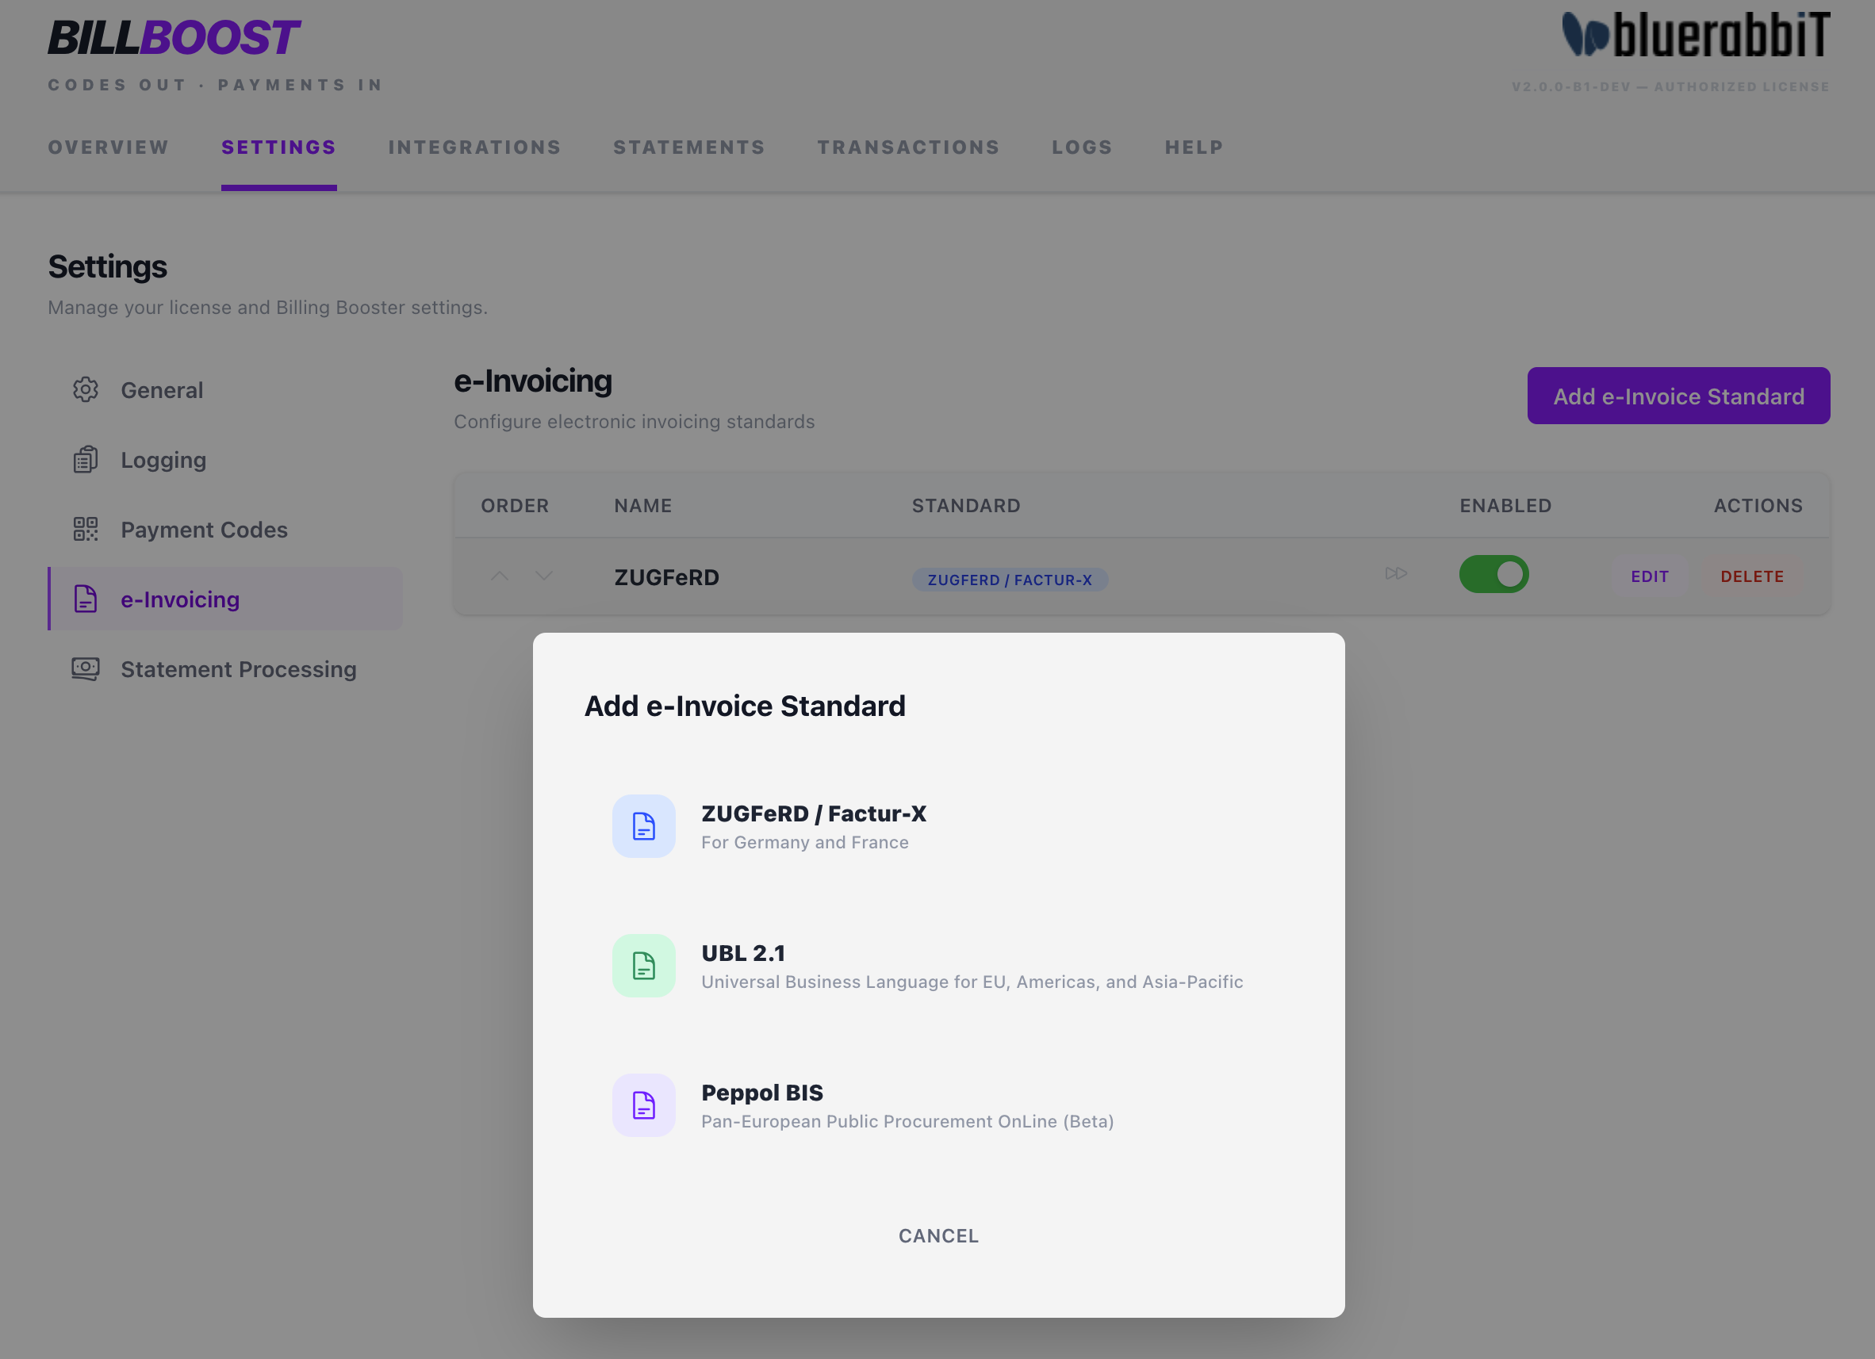This screenshot has height=1359, width=1875.
Task: Open the Settings tab
Action: coord(278,147)
